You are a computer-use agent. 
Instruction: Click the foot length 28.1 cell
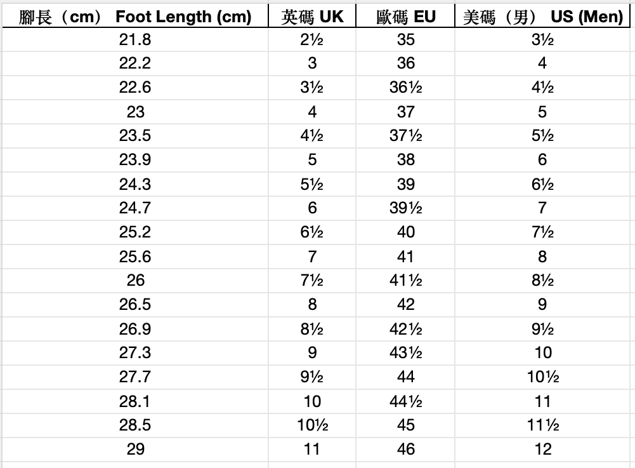[x=135, y=401]
